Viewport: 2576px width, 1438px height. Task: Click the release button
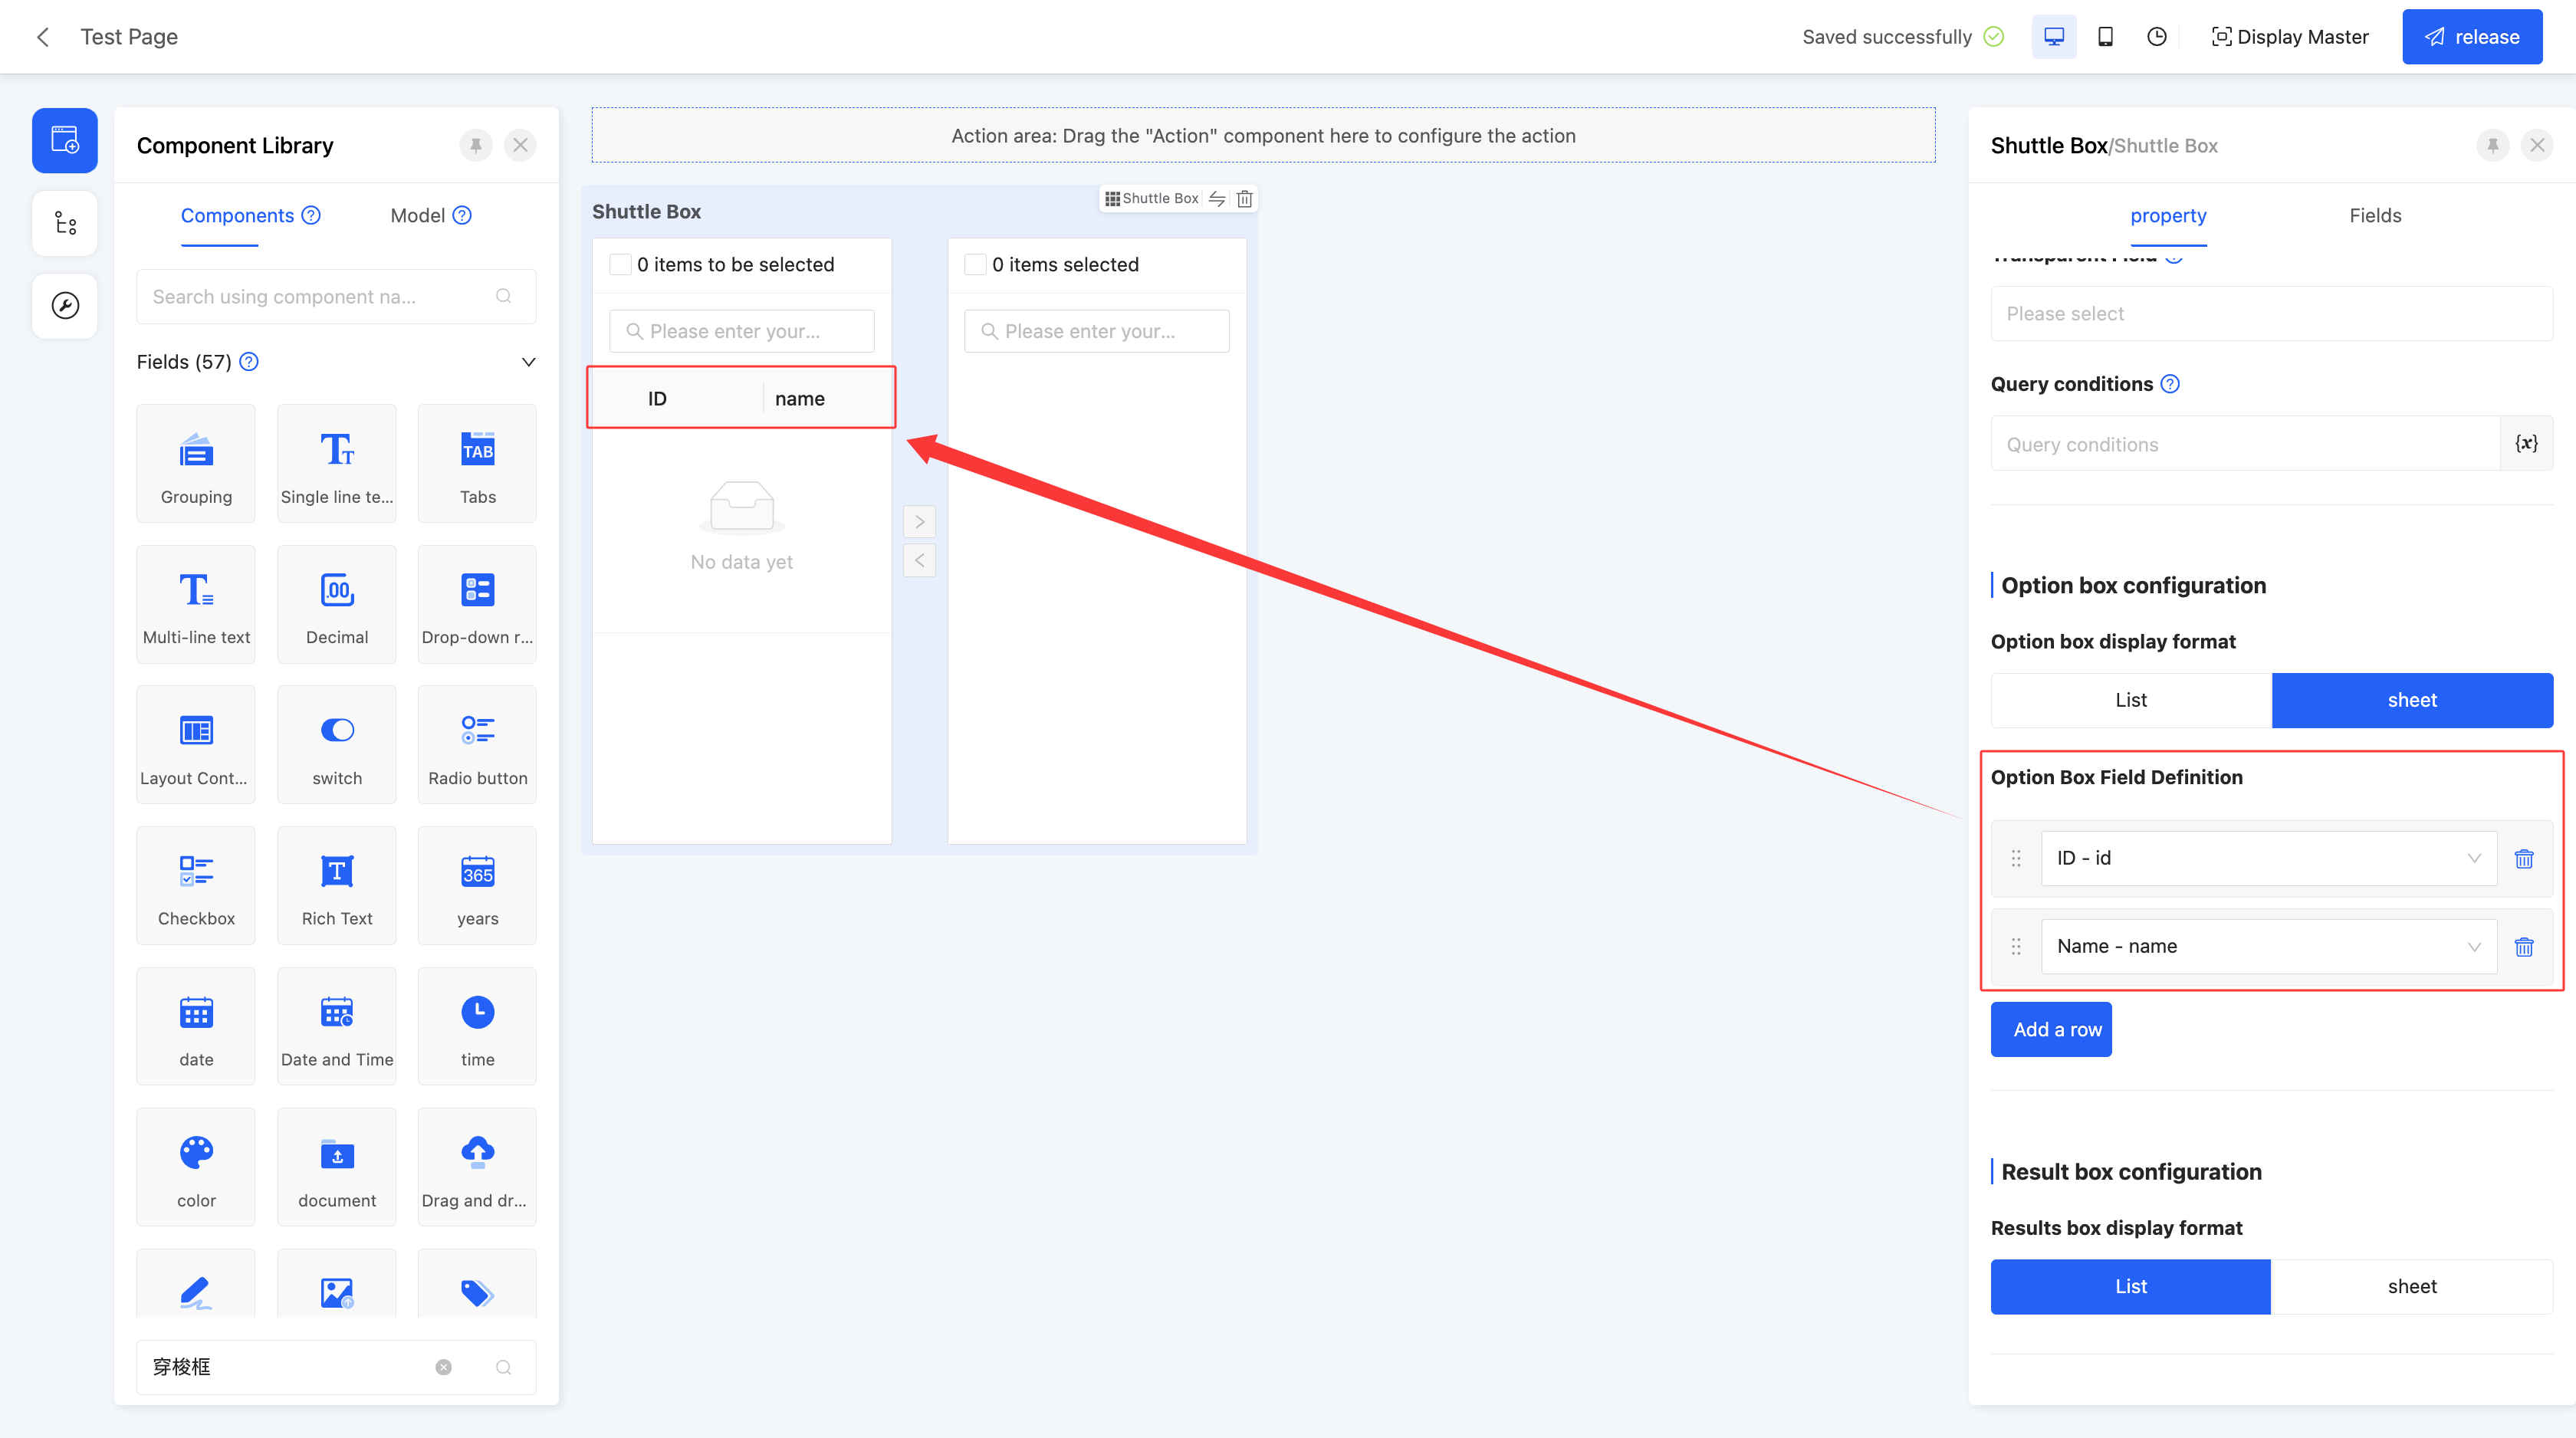[2471, 37]
